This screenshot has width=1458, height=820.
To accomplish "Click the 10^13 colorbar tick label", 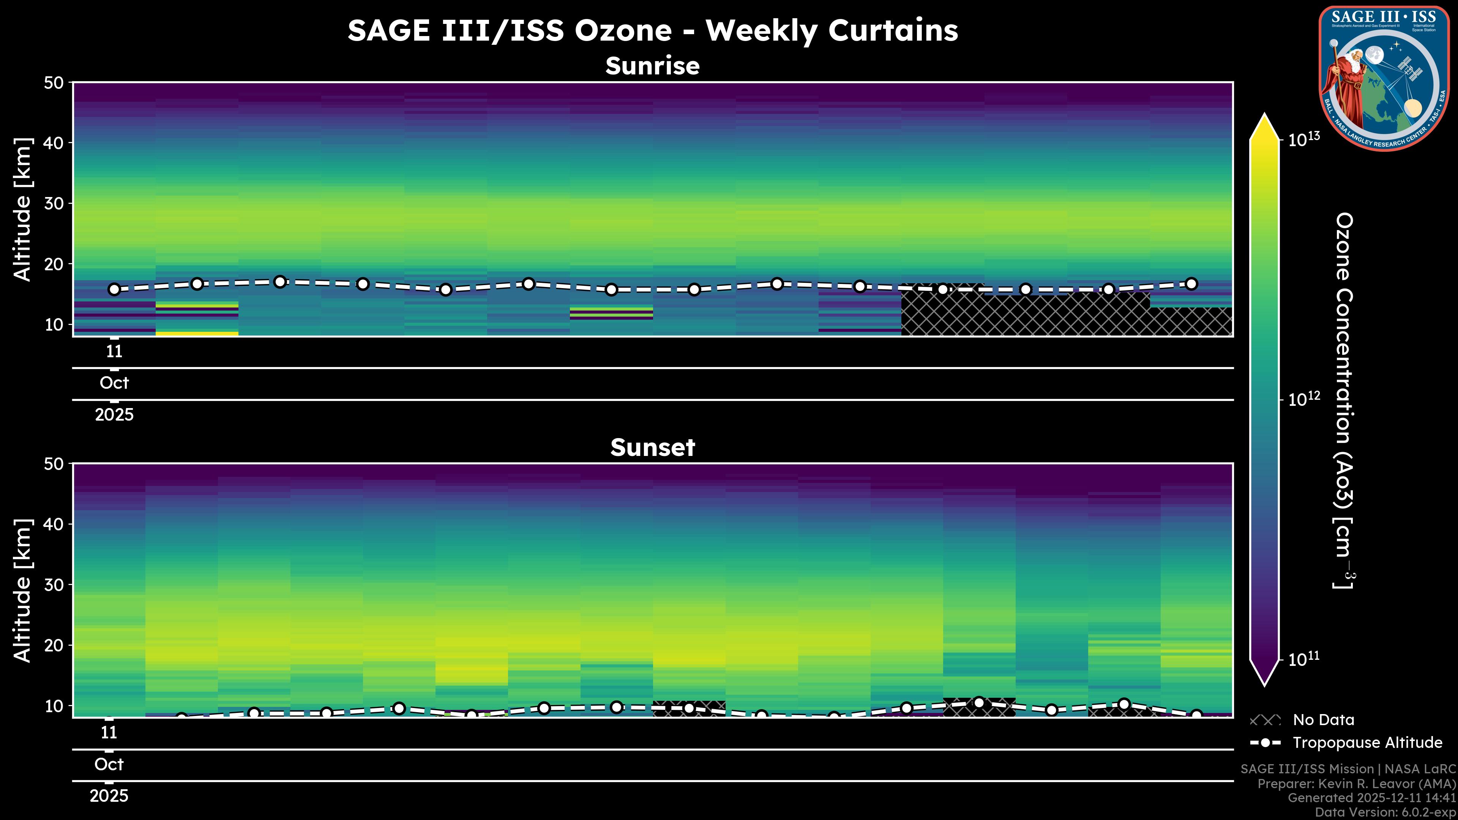I will 1304,139.
